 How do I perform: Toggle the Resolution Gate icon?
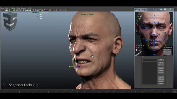click(21, 10)
